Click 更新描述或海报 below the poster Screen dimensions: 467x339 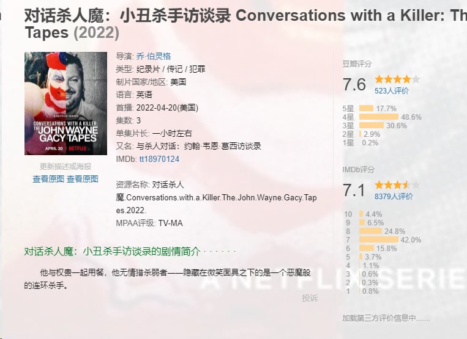pyautogui.click(x=65, y=166)
